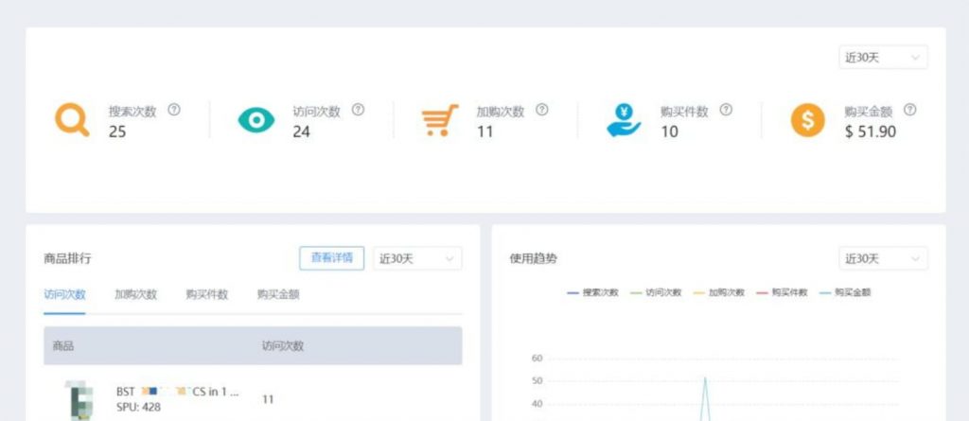Click the peak of the chart line

pos(705,377)
